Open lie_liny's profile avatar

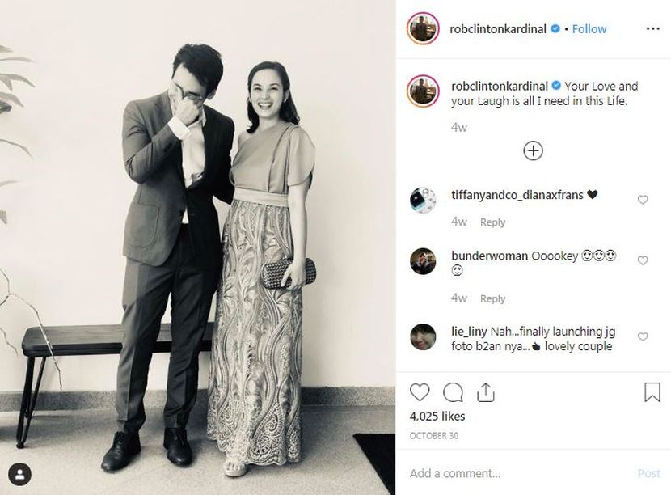(423, 336)
